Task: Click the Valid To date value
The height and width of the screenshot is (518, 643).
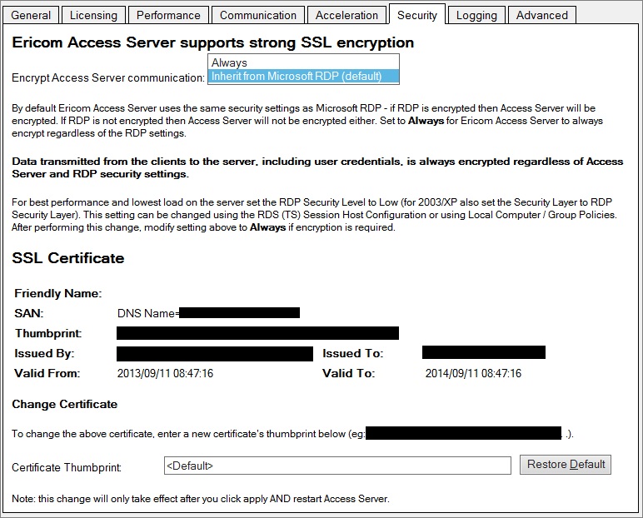Action: pyautogui.click(x=473, y=374)
